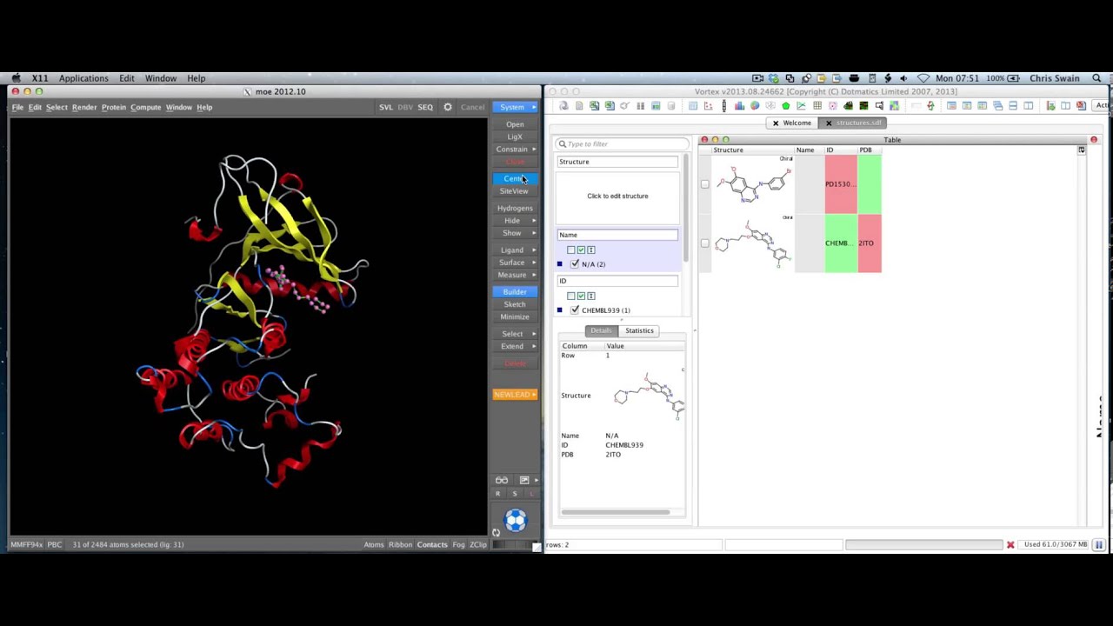Click the blank document icon in Vortex toolbar
The width and height of the screenshot is (1113, 626).
(579, 106)
